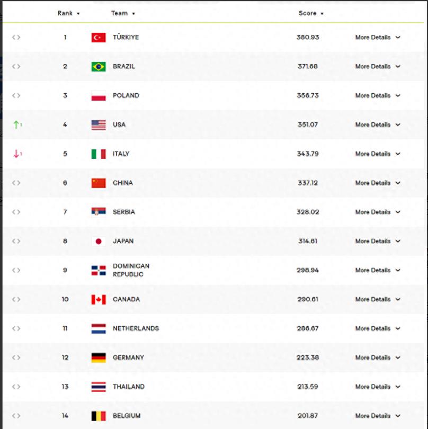Click the no-change indicator beside Thailand
This screenshot has width=428, height=429.
click(x=16, y=387)
